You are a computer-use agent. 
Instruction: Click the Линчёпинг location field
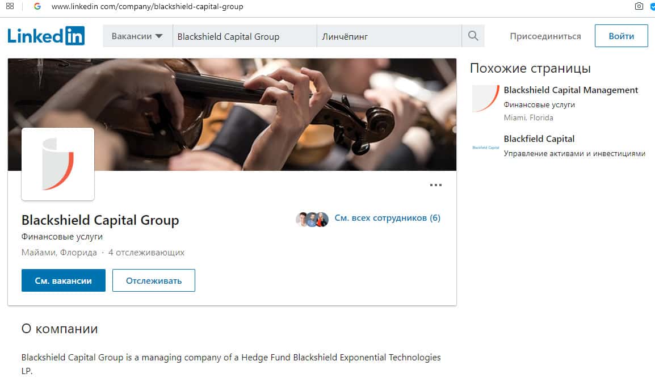389,36
